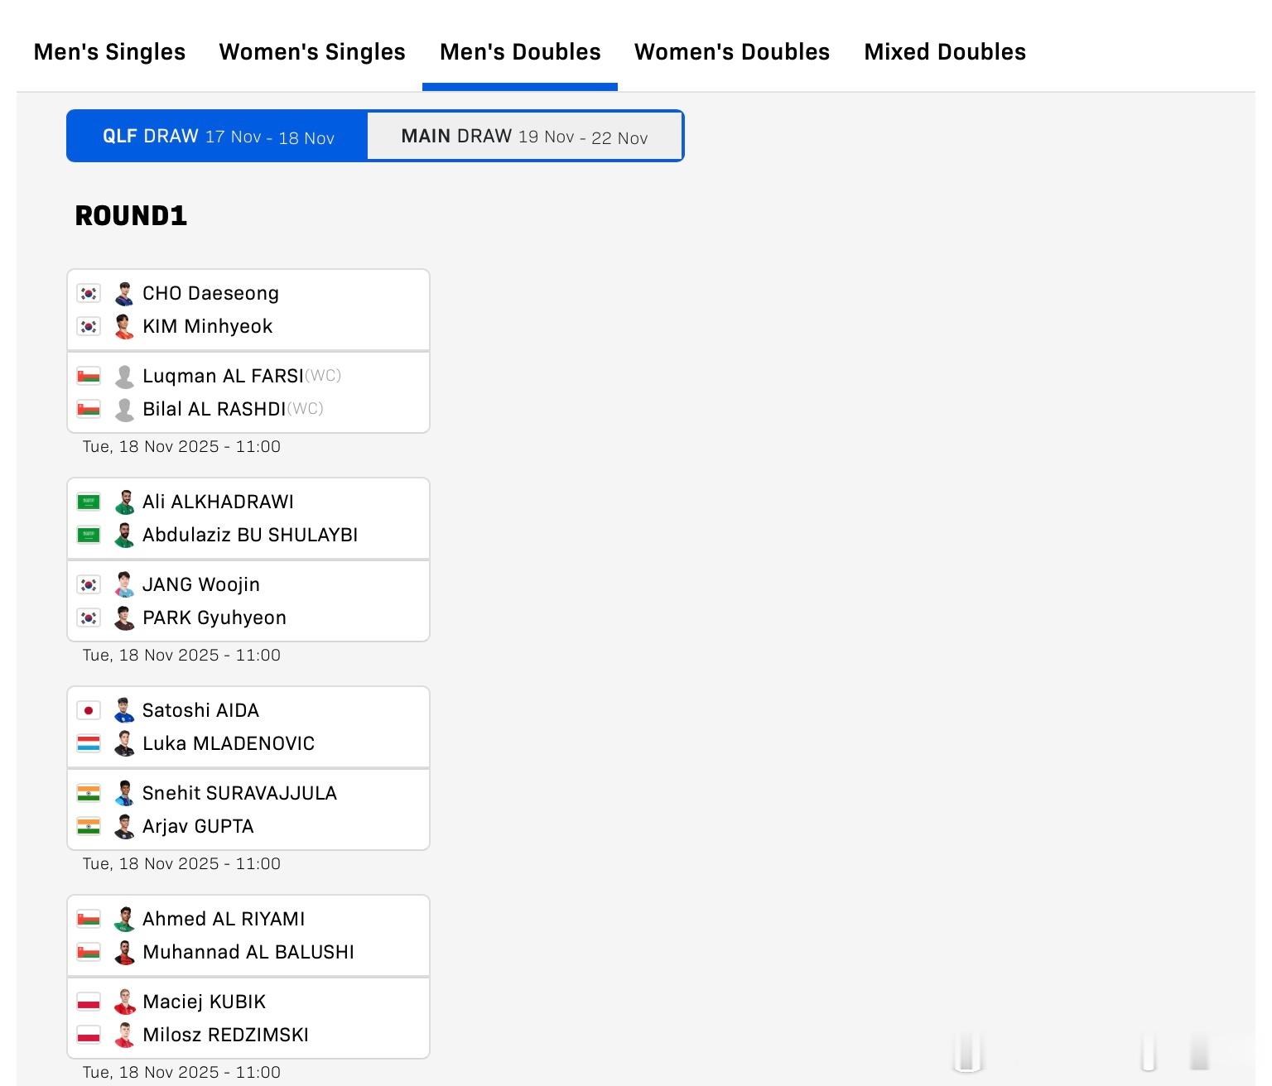Viewport: 1272px width, 1086px height.
Task: Click Poland flag beside Maciej KUBIK
Action: [89, 1002]
